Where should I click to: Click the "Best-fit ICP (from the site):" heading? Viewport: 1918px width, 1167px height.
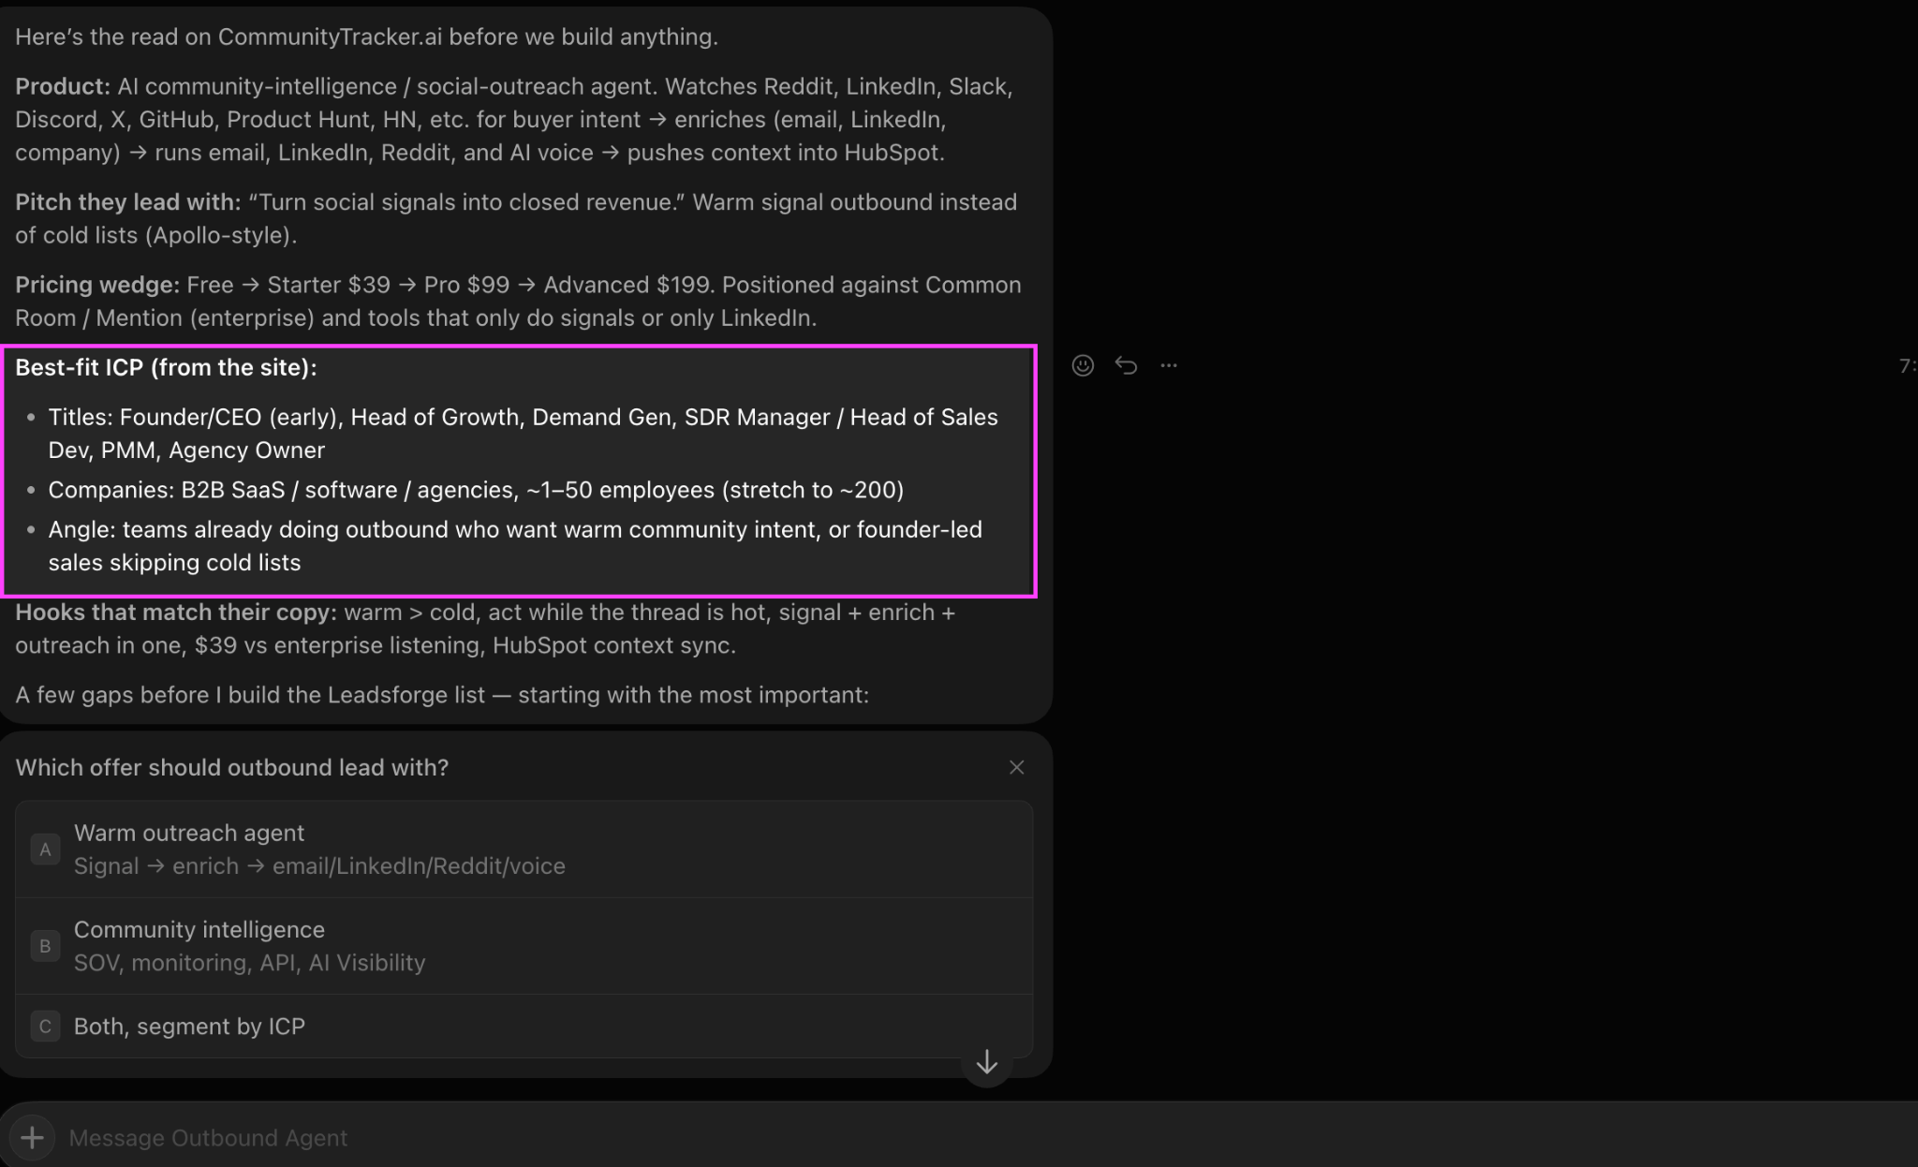click(x=166, y=367)
